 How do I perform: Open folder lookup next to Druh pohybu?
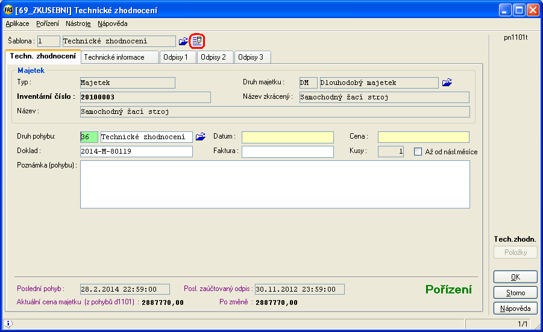201,137
